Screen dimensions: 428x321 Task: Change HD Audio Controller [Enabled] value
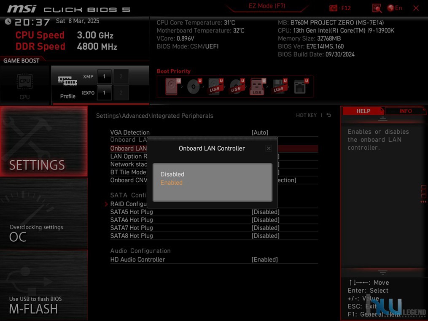coord(264,259)
